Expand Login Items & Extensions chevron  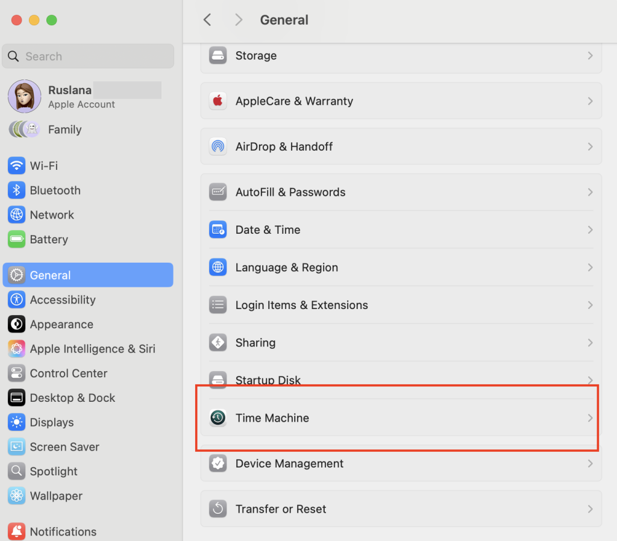(x=590, y=305)
